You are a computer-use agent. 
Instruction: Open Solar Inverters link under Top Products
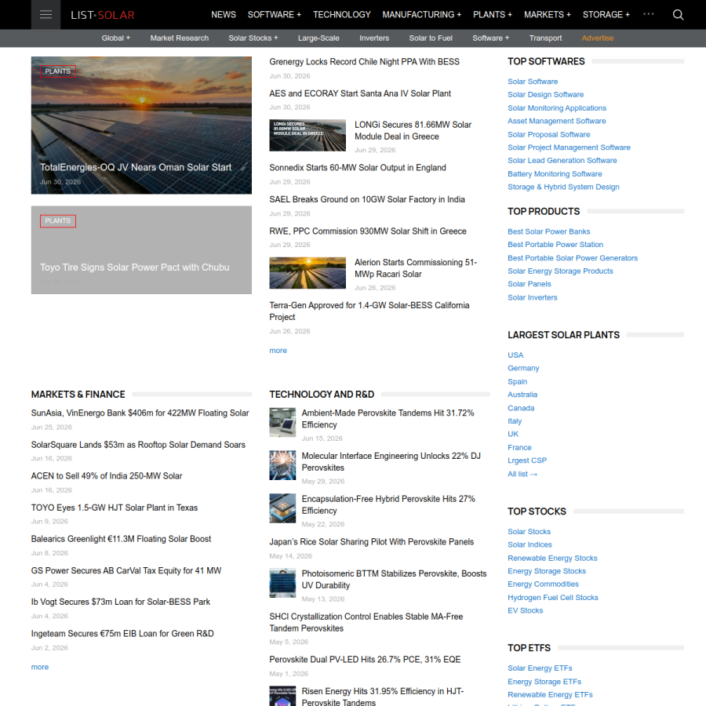(x=532, y=297)
